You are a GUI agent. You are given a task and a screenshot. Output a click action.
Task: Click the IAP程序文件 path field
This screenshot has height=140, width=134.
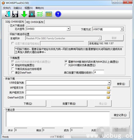click(x=68, y=87)
